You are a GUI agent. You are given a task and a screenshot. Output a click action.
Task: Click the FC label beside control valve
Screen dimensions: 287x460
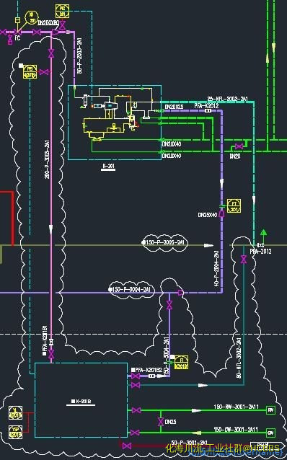[x=17, y=38]
